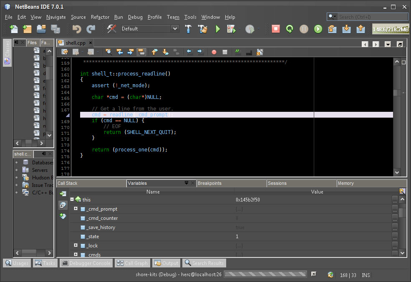
Task: Click the green Restart debugger icon
Action: 290,29
